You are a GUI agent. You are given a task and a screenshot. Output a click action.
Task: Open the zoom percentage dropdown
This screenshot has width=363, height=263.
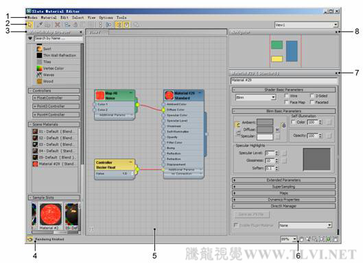click(294, 239)
